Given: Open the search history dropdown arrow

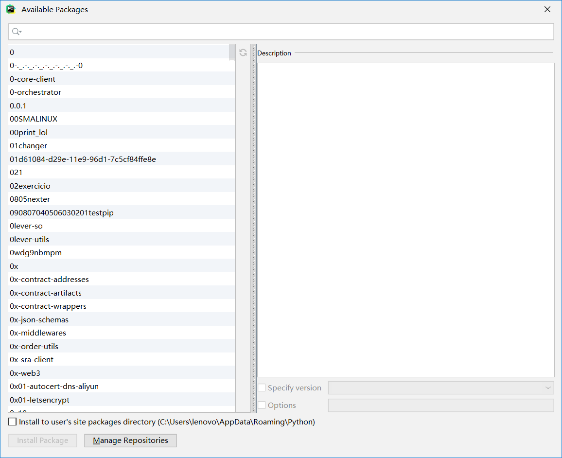Looking at the screenshot, I should tap(20, 31).
